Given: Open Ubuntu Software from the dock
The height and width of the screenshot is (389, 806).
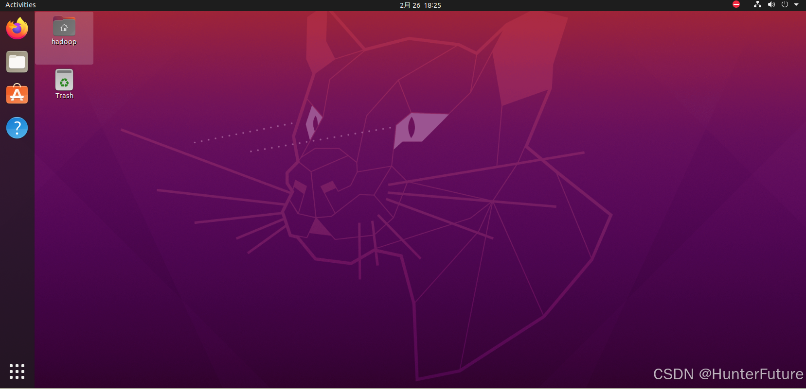Looking at the screenshot, I should click(17, 94).
